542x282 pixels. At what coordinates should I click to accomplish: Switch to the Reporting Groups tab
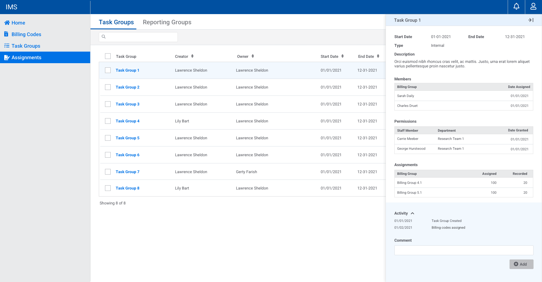click(167, 22)
